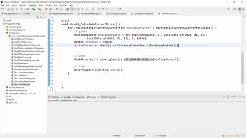Screen dimensions: 246x138
Task: Click the Forward navigation arrow icon
Action: click(x=112, y=9)
